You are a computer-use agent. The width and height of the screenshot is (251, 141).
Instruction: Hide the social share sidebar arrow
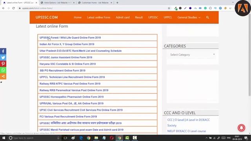click(1, 82)
